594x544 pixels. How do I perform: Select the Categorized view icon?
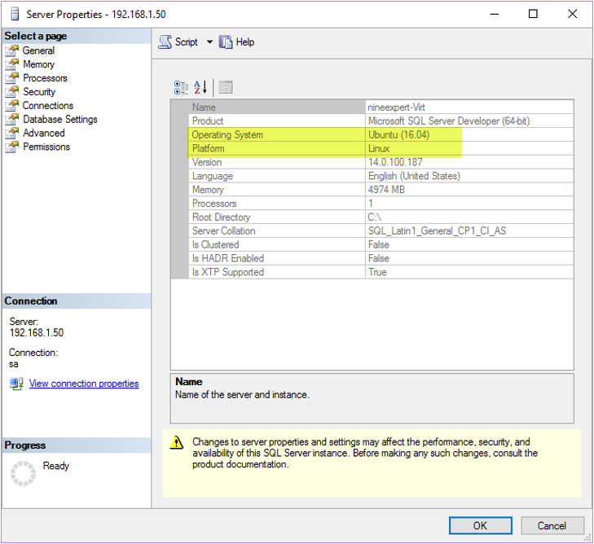coord(182,87)
